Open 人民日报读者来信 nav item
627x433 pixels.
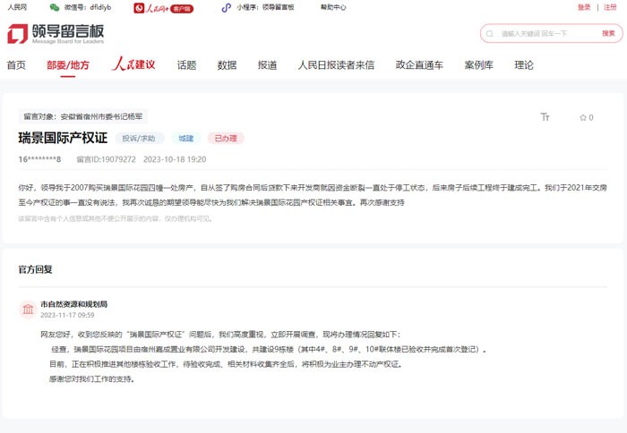[336, 65]
